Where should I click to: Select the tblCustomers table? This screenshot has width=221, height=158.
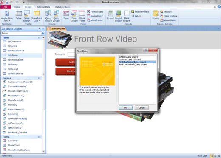point(14,42)
